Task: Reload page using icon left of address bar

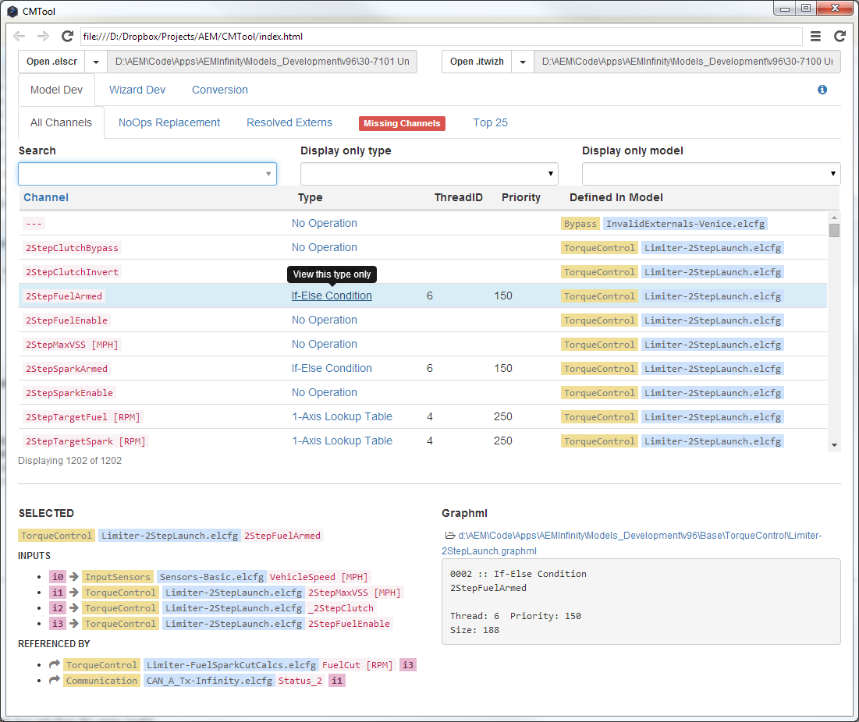Action: click(67, 37)
